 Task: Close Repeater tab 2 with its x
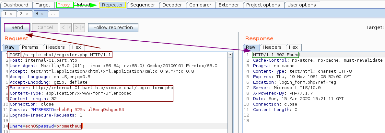pos(27,14)
